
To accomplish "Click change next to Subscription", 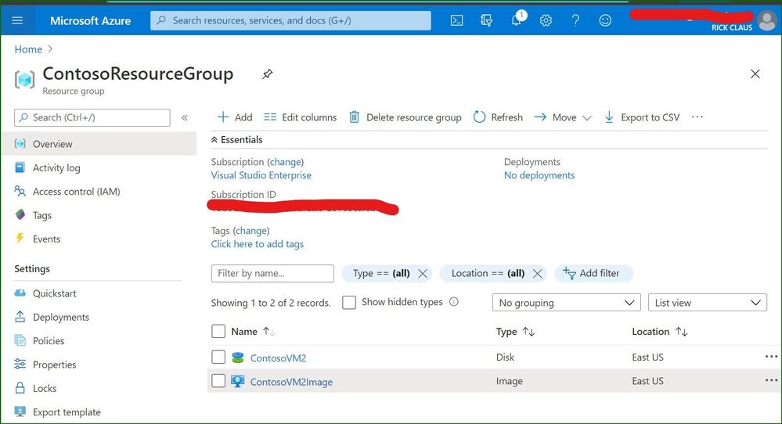I will (x=285, y=162).
